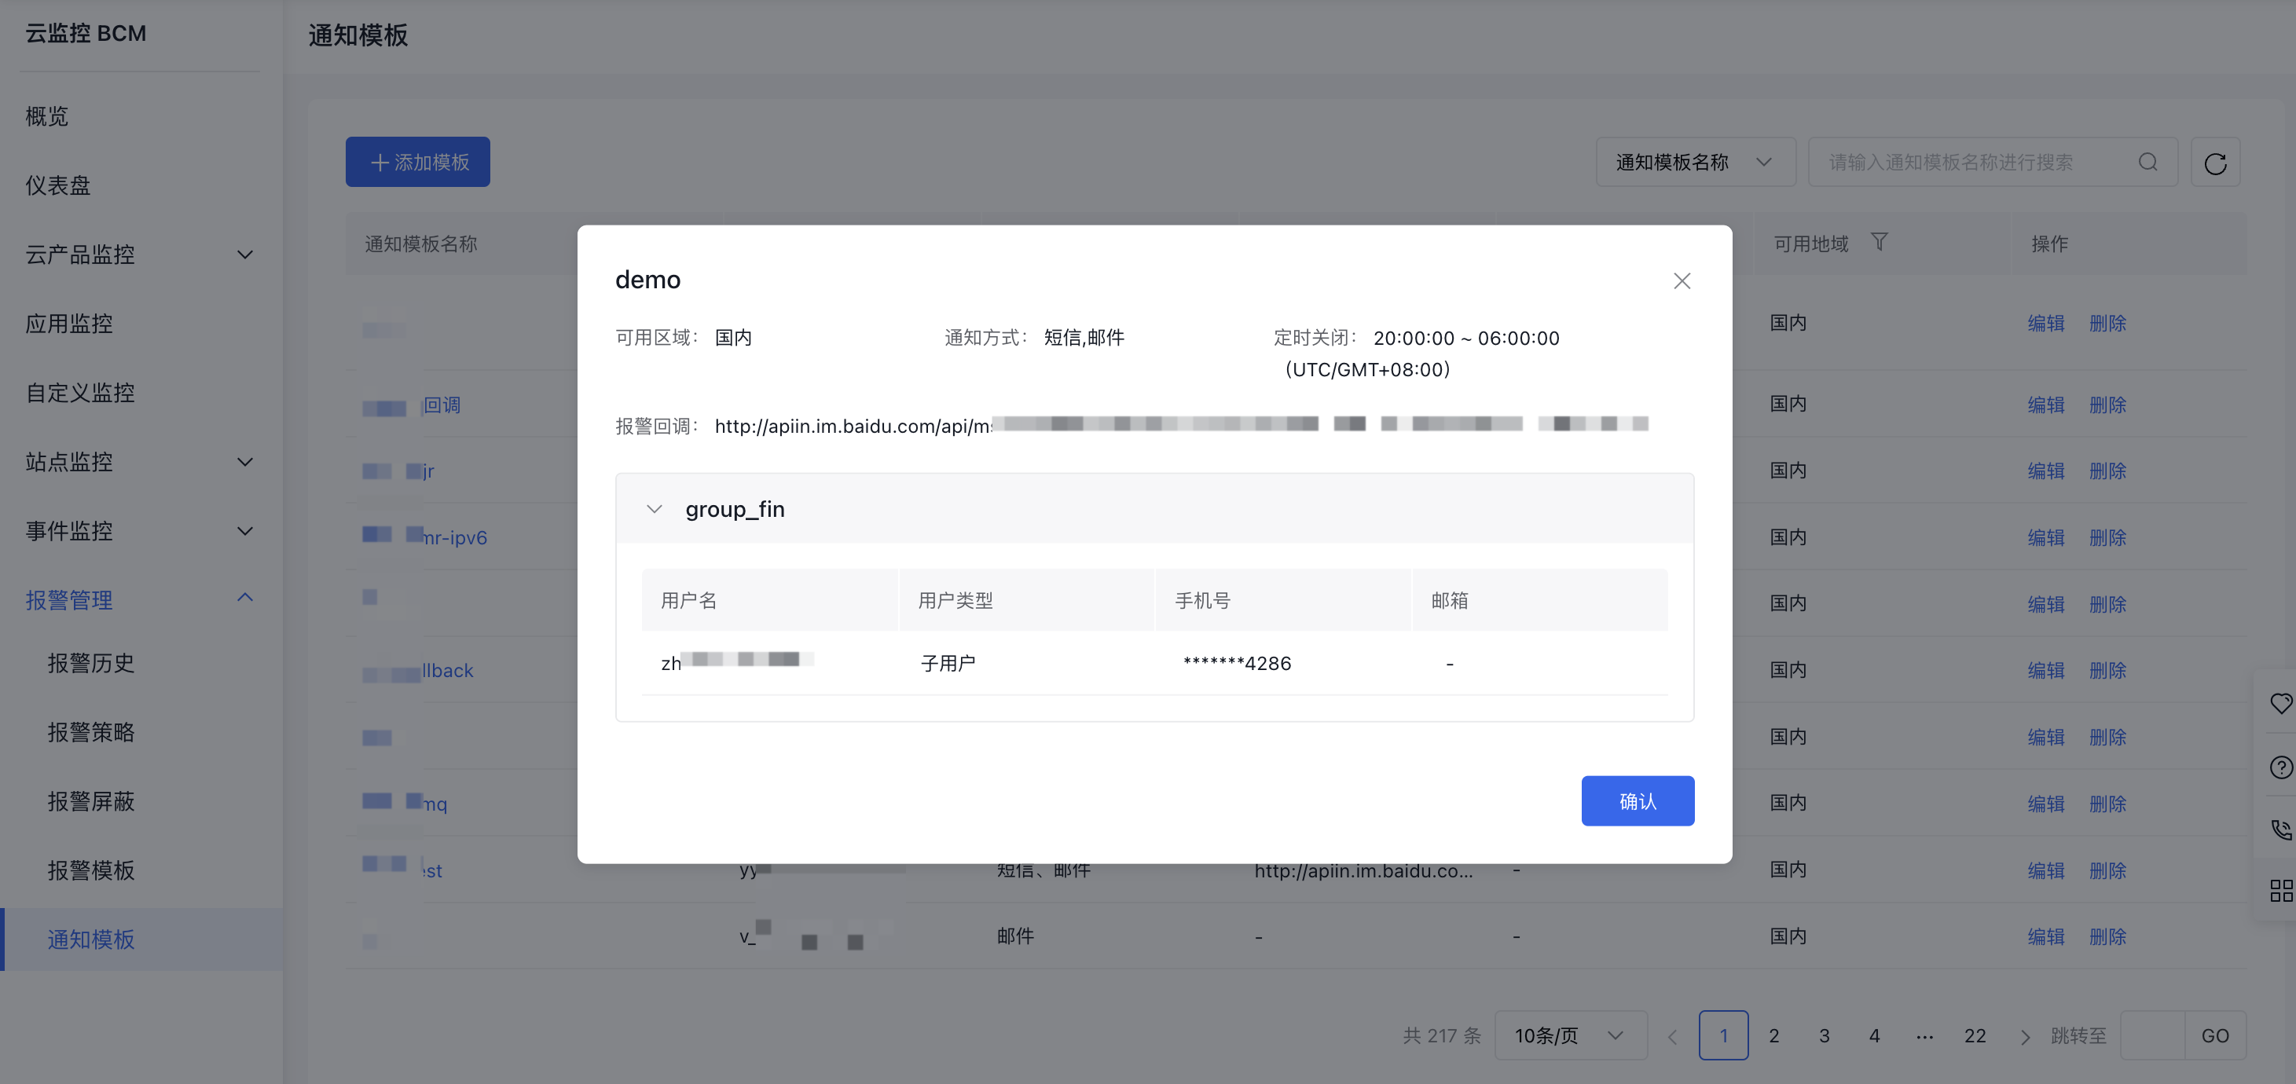The height and width of the screenshot is (1084, 2296).
Task: Go to page 3 in pagination
Action: (1824, 1036)
